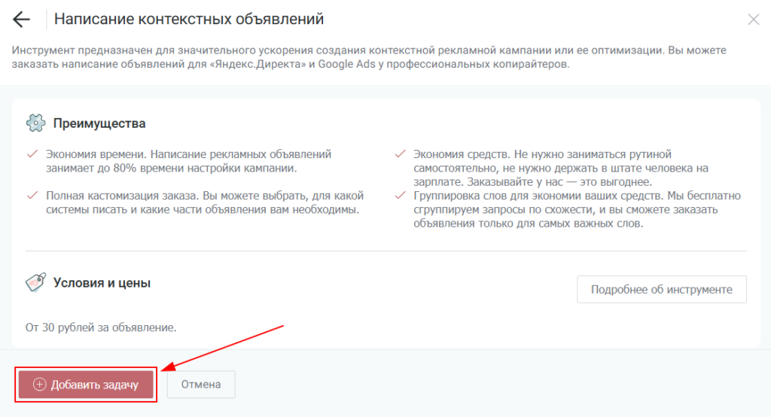Click the Группировка слов benefit text

click(x=576, y=210)
